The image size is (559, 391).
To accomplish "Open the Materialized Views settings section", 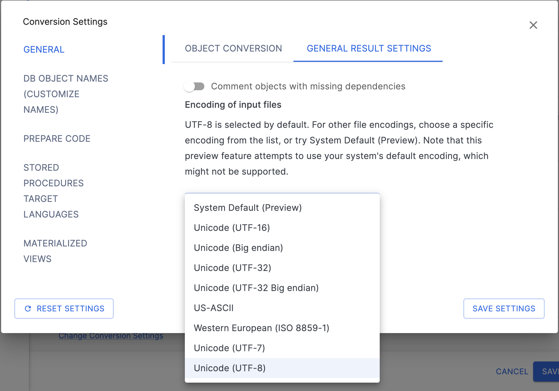I will [55, 251].
